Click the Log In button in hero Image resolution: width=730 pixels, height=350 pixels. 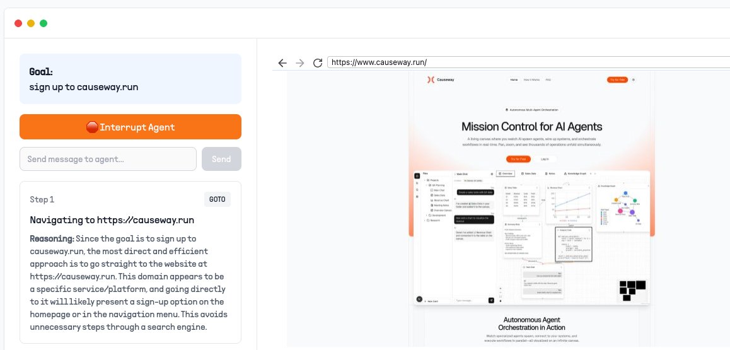(545, 159)
